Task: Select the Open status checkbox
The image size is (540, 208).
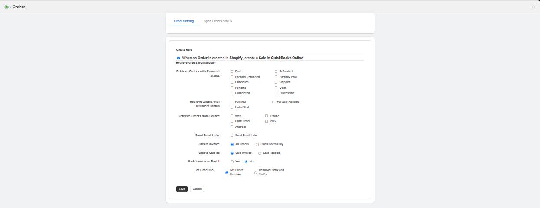Action: point(276,88)
